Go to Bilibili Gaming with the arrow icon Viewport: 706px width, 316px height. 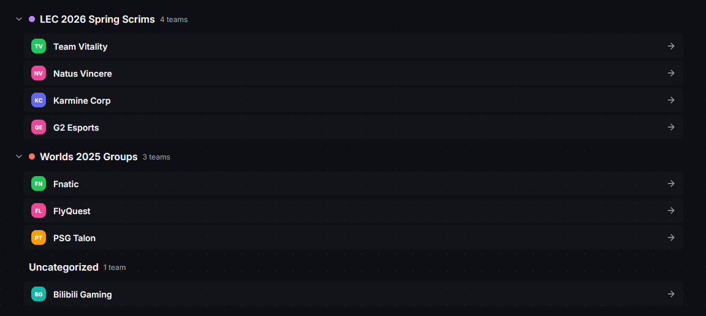(x=671, y=294)
